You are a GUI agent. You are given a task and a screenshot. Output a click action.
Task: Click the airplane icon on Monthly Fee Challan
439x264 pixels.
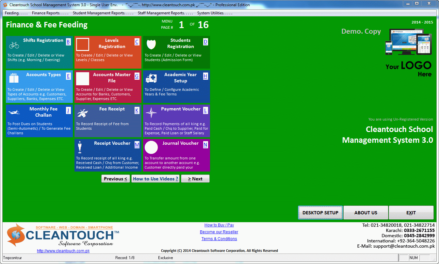pyautogui.click(x=14, y=112)
